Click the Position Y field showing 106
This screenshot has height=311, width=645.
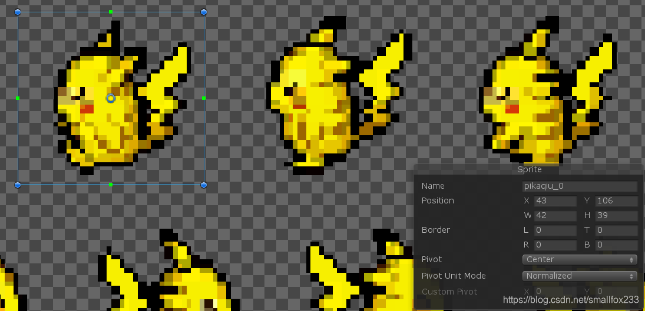(616, 201)
